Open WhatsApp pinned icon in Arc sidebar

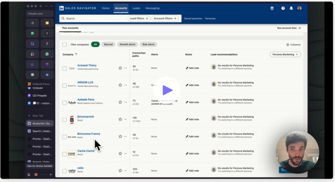[47, 54]
